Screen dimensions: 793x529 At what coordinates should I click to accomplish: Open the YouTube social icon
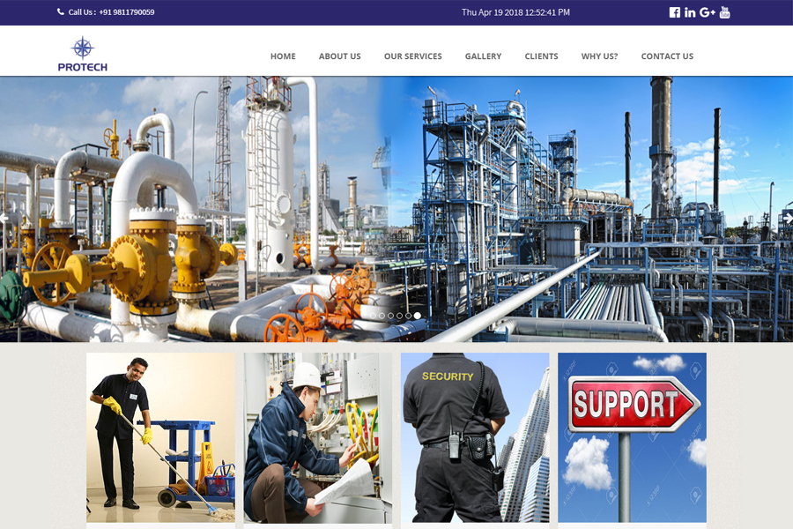pyautogui.click(x=725, y=12)
